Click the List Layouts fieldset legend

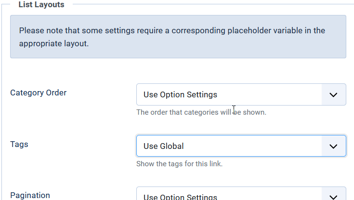41,4
